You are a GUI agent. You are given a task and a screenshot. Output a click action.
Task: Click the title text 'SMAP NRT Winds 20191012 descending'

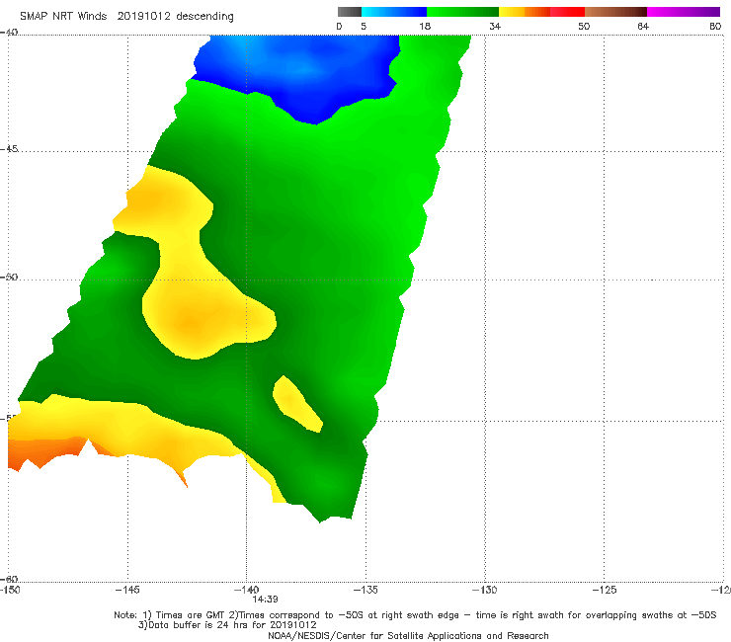coord(126,17)
